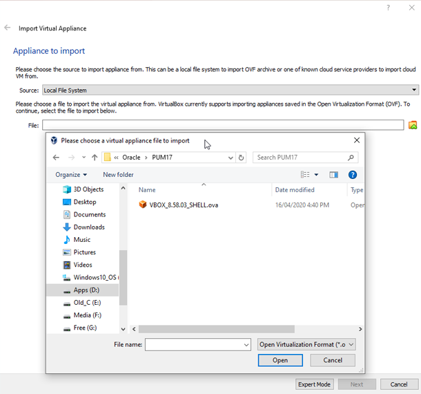
Task: Expand hidden path breadcrumb chevrons
Action: 116,158
